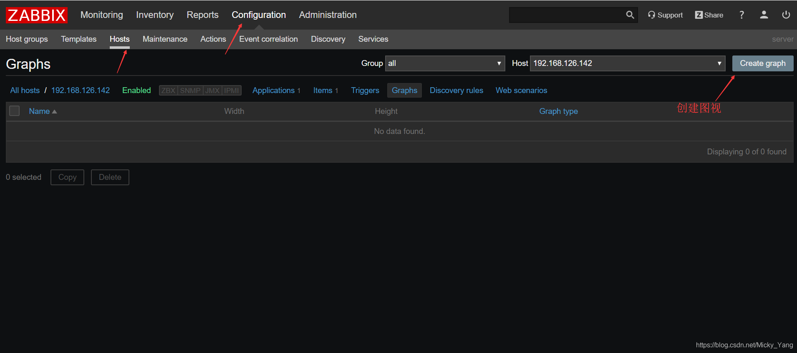Click the Delete button
The width and height of the screenshot is (797, 353).
pos(110,177)
